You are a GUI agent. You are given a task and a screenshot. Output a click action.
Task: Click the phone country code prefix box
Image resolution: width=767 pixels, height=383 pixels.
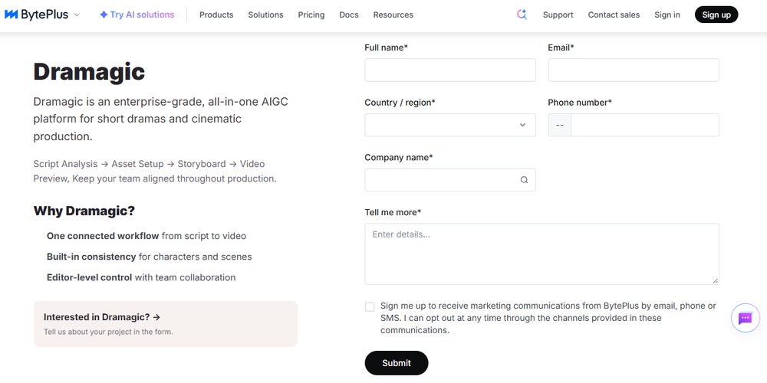click(x=560, y=125)
